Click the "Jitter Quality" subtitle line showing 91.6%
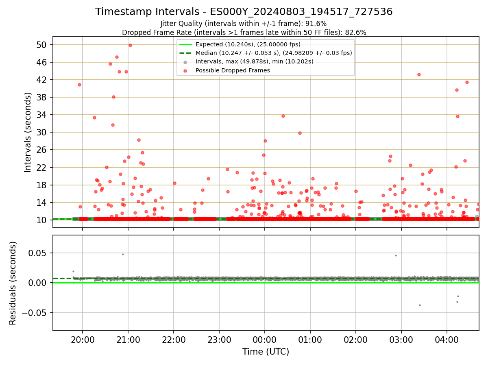This screenshot has width=488, height=366. point(244,24)
